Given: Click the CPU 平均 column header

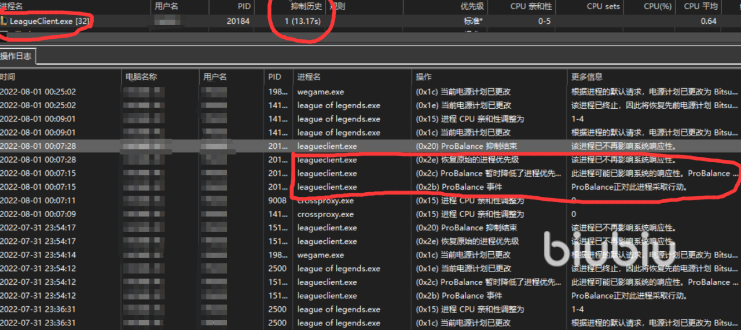Looking at the screenshot, I should click(700, 6).
